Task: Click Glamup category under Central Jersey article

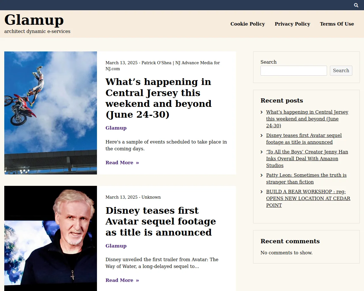Action: (116, 128)
